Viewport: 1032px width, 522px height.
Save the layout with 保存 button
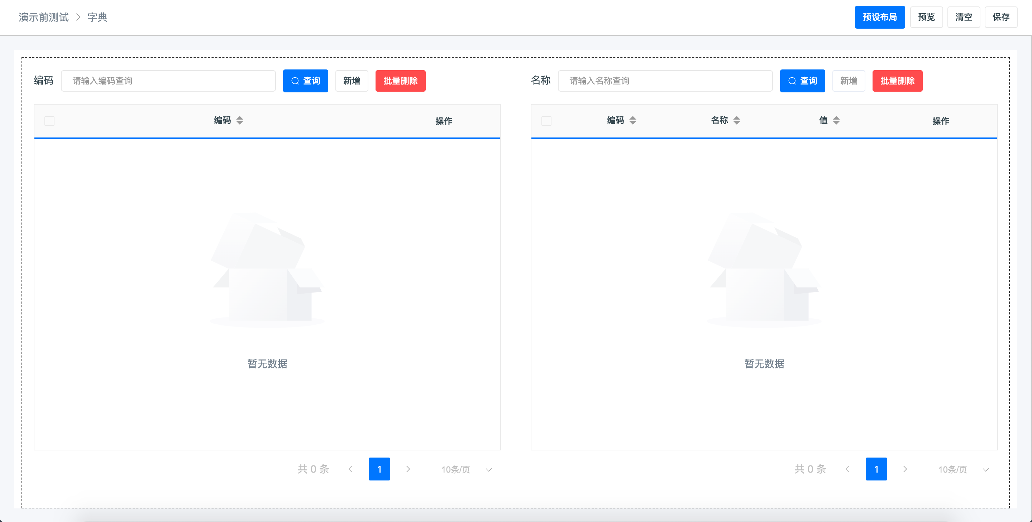click(x=1001, y=17)
